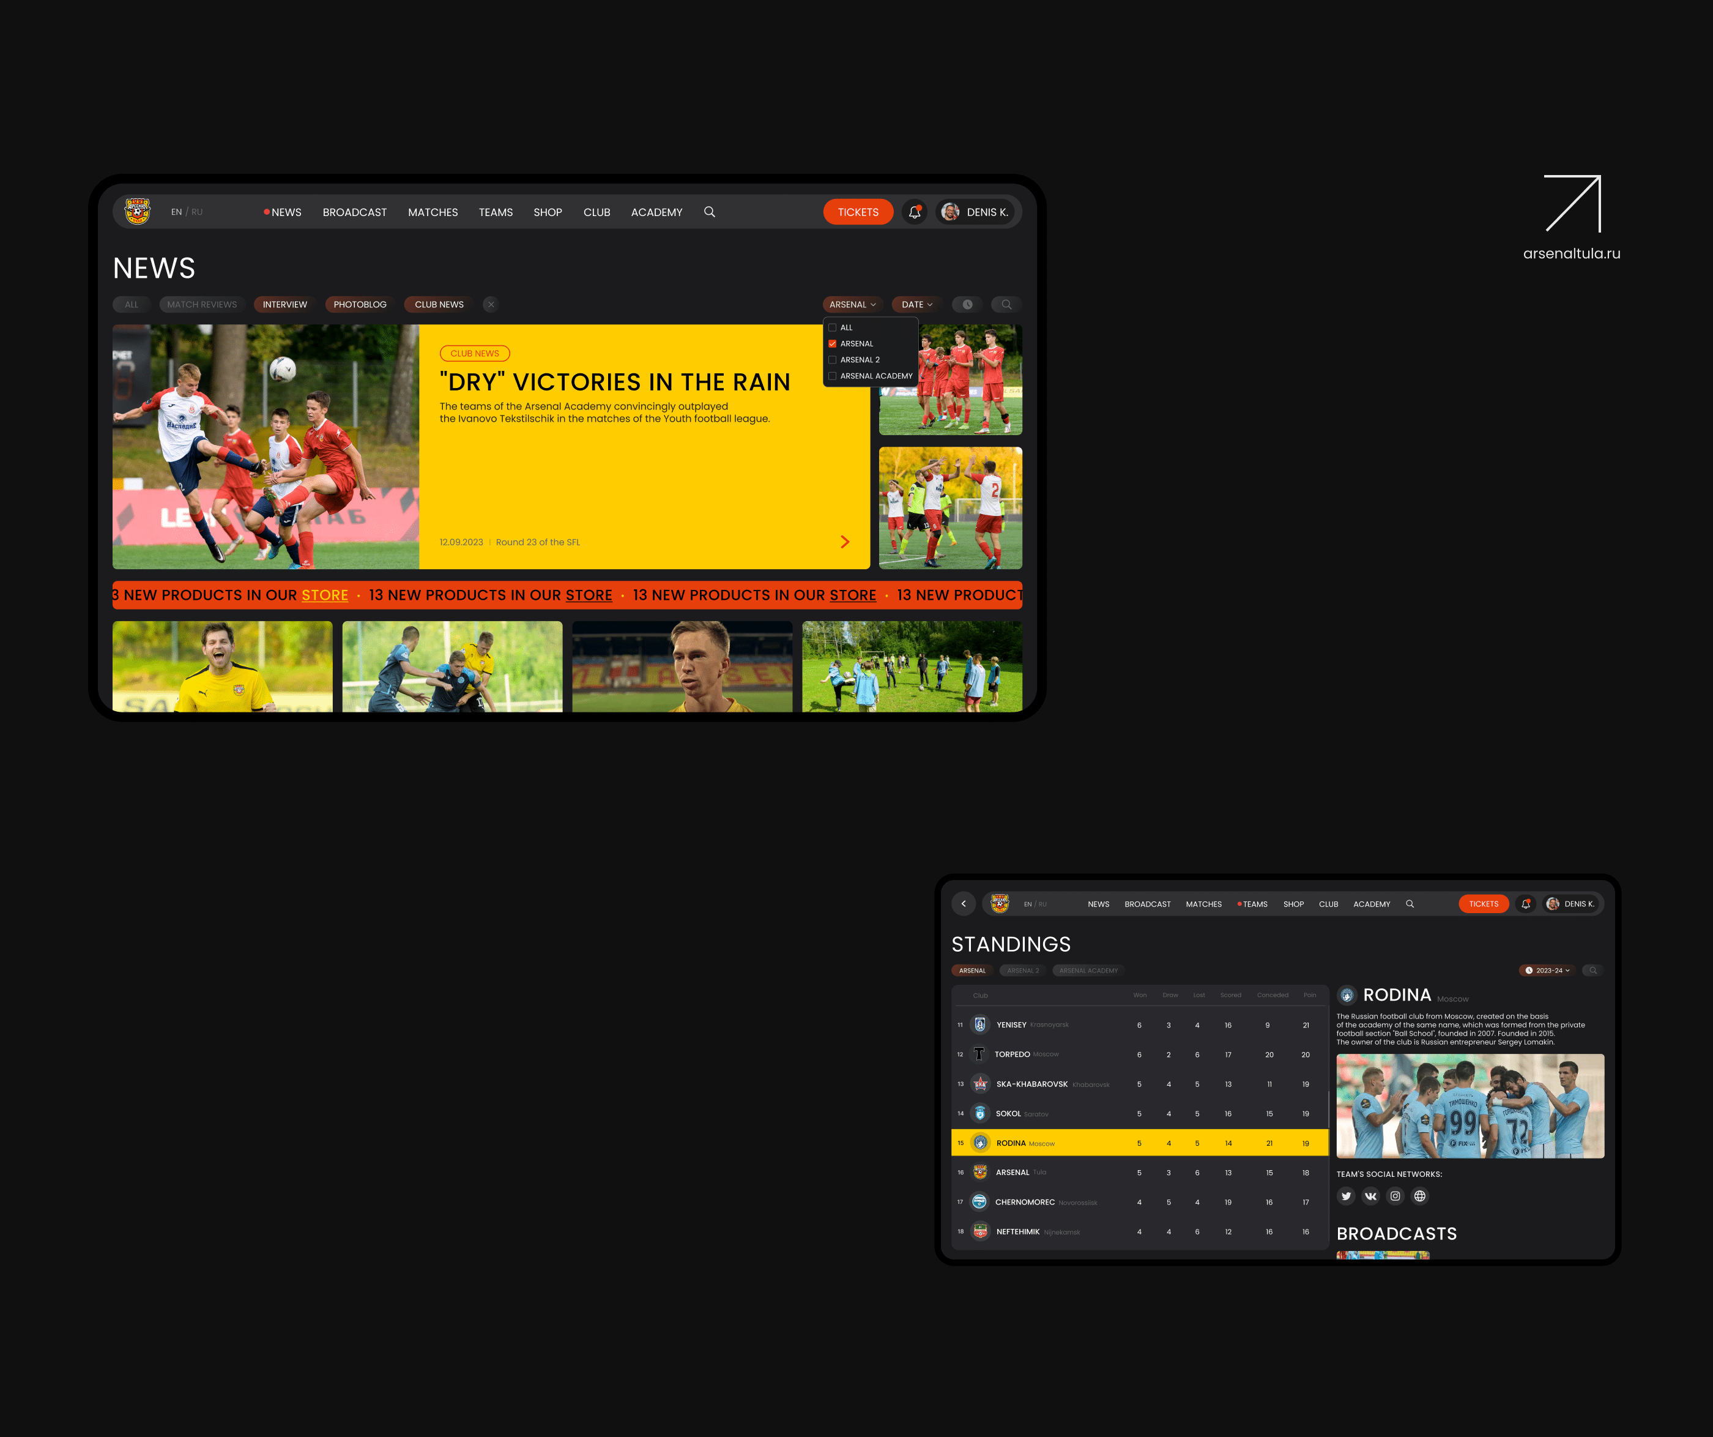Image resolution: width=1713 pixels, height=1437 pixels.
Task: Click the search icon in news navbar
Action: pyautogui.click(x=709, y=212)
